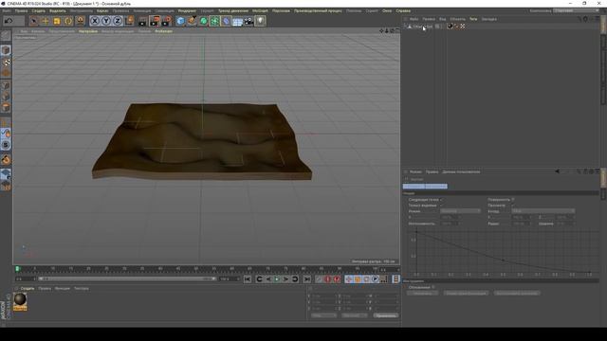Play animation forward
The image size is (607, 341).
pos(277,279)
